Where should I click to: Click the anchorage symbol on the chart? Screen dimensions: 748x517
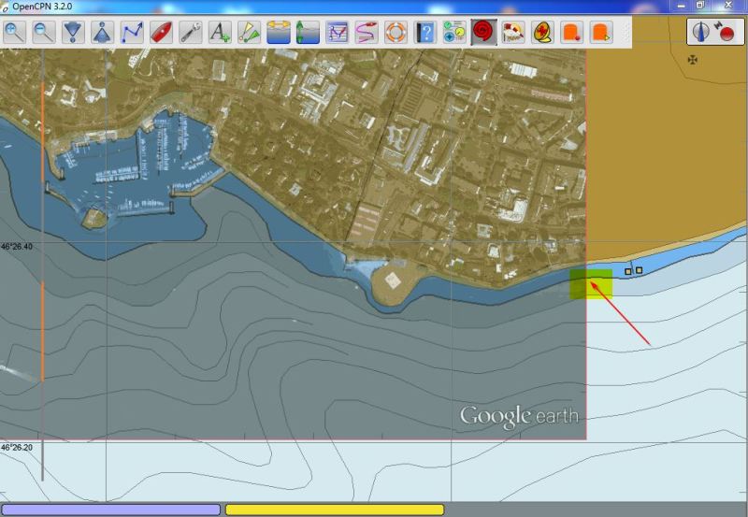(693, 60)
